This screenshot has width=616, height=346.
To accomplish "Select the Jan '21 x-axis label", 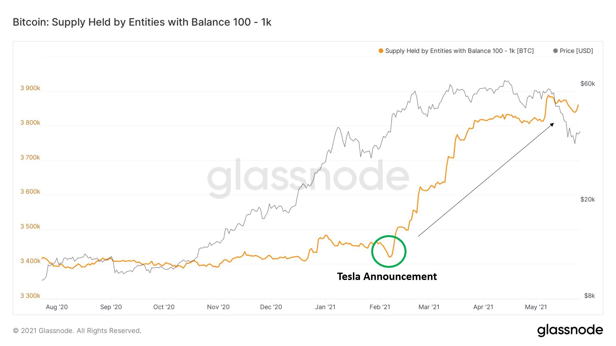I will [x=325, y=307].
